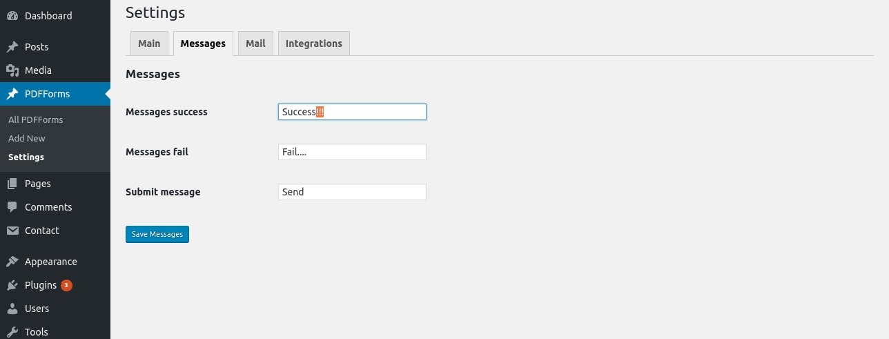Open the Mail settings tab
The width and height of the screenshot is (889, 339).
click(255, 43)
